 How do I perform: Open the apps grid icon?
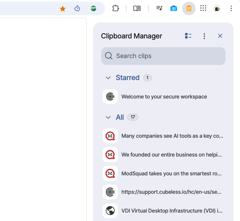(203, 8)
